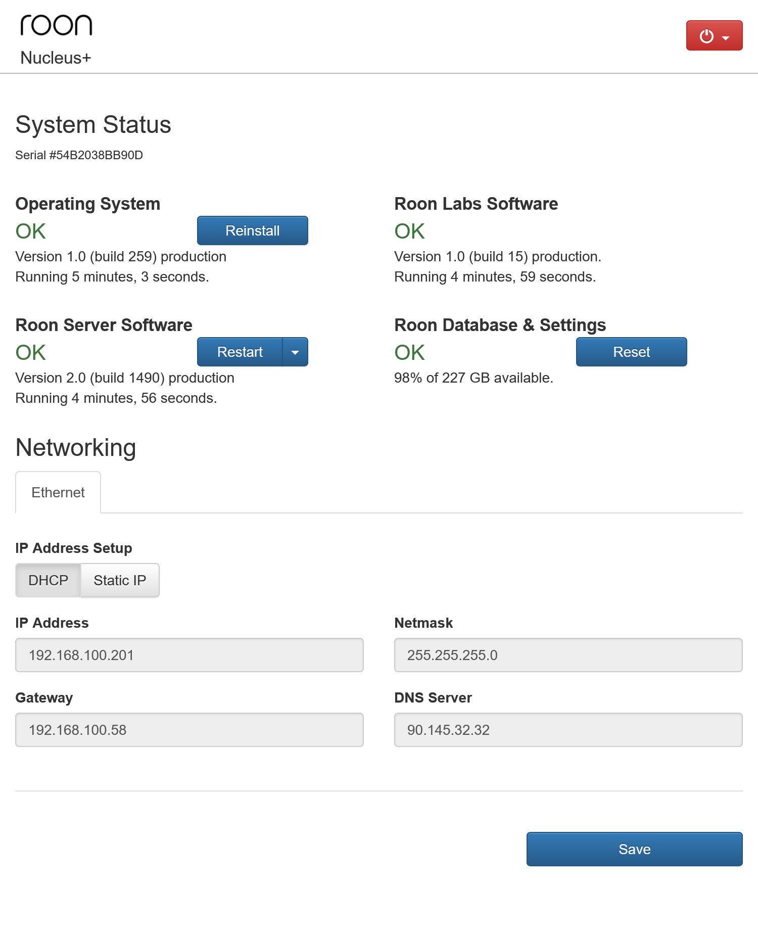The height and width of the screenshot is (933, 758).
Task: Click the Roon logo
Action: point(56,25)
